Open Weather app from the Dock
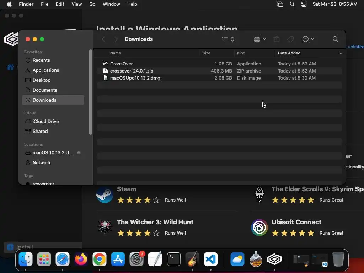The image size is (364, 273). click(237, 259)
